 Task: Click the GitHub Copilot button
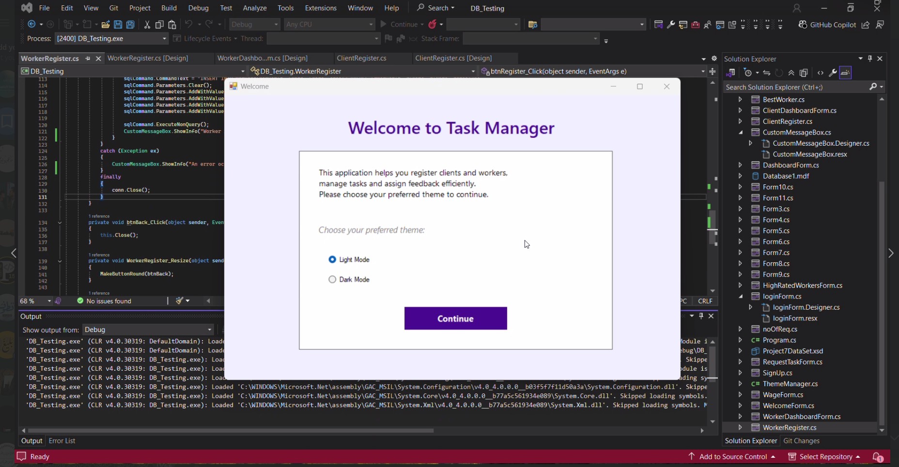[x=827, y=25]
